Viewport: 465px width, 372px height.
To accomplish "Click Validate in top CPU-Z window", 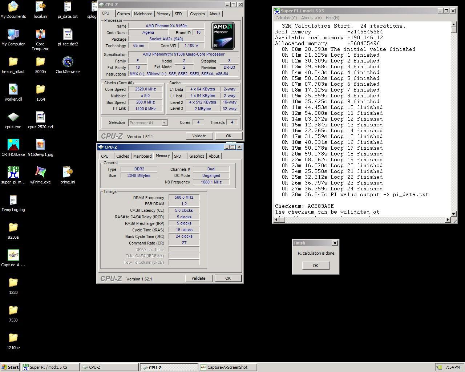I will click(x=199, y=136).
